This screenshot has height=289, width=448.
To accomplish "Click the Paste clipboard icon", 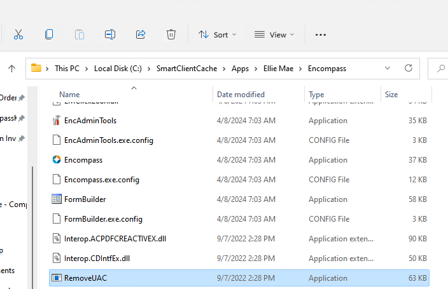I will 80,34.
